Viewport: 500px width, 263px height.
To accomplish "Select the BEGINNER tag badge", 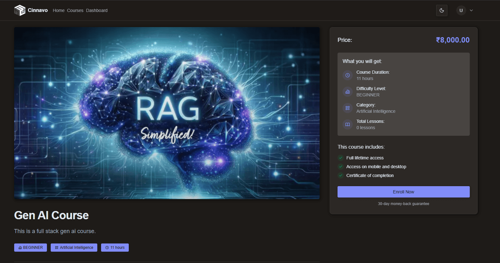I will point(31,248).
